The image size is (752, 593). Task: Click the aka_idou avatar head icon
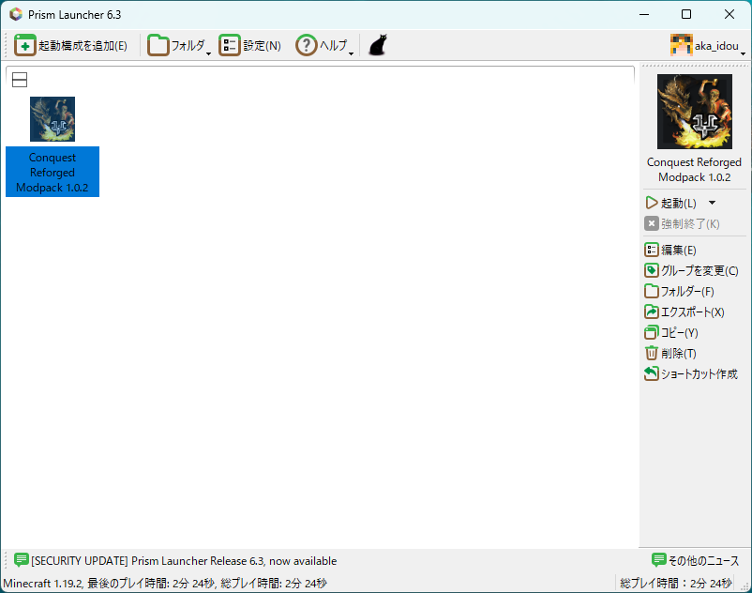(x=682, y=45)
